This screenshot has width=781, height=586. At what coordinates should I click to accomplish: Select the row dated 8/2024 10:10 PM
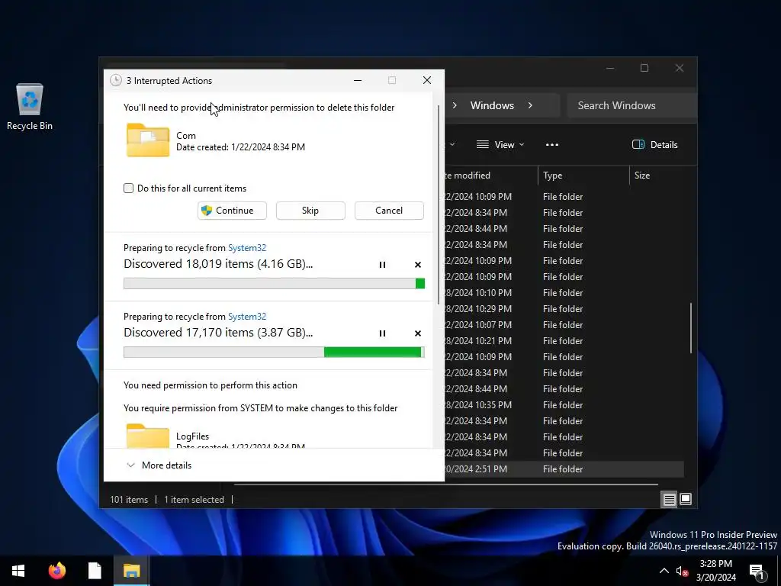coord(564,292)
